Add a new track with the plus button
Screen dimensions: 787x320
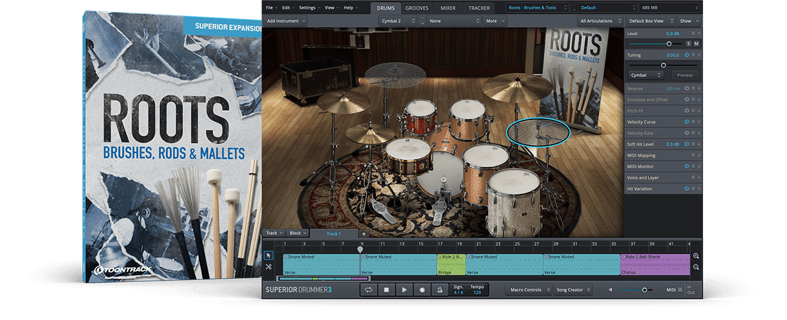pyautogui.click(x=364, y=233)
